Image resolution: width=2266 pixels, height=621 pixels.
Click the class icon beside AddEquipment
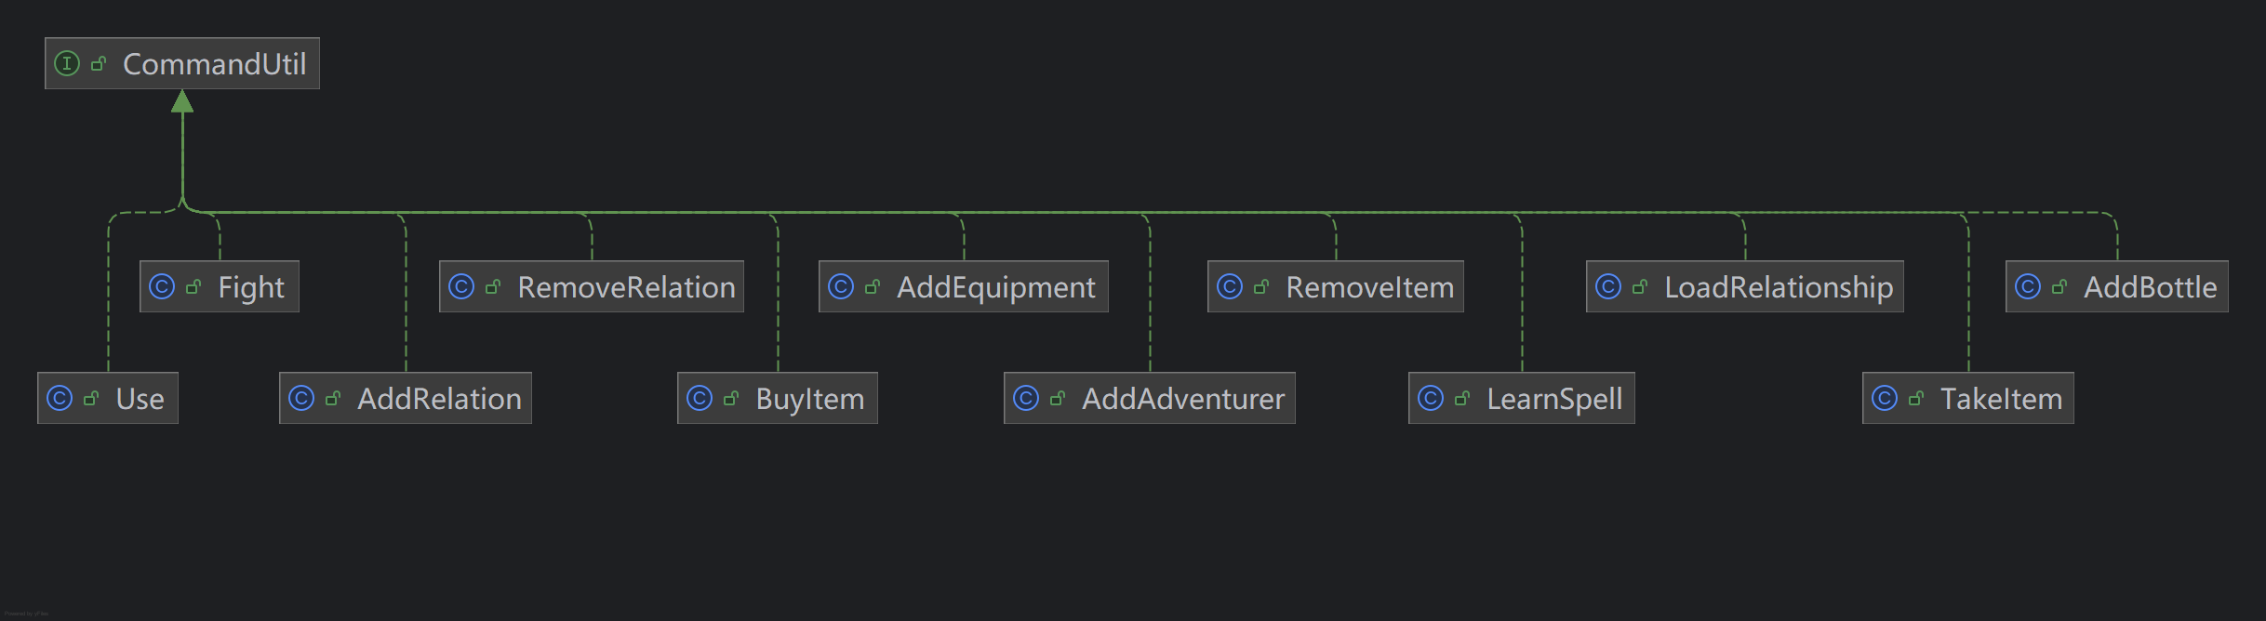click(x=841, y=287)
